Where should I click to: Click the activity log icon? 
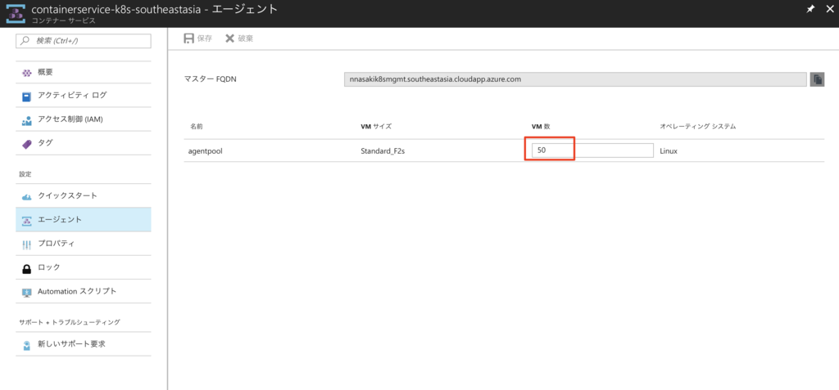(27, 97)
